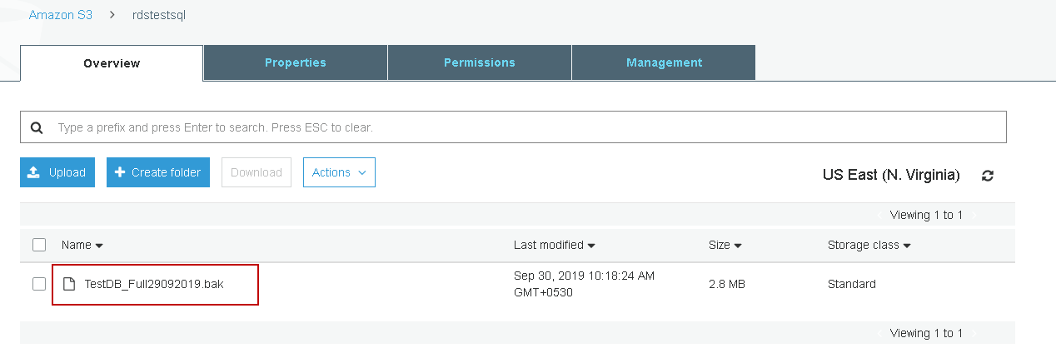Image resolution: width=1056 pixels, height=348 pixels.
Task: Sort by the Name column arrow
Action: pos(99,246)
